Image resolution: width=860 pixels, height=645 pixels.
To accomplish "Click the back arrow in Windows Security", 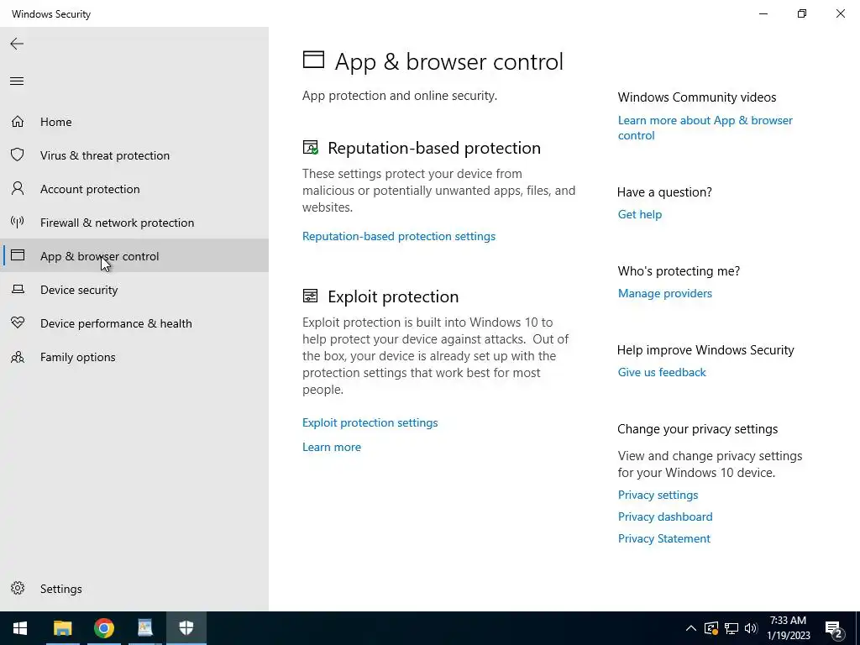I will (x=17, y=44).
